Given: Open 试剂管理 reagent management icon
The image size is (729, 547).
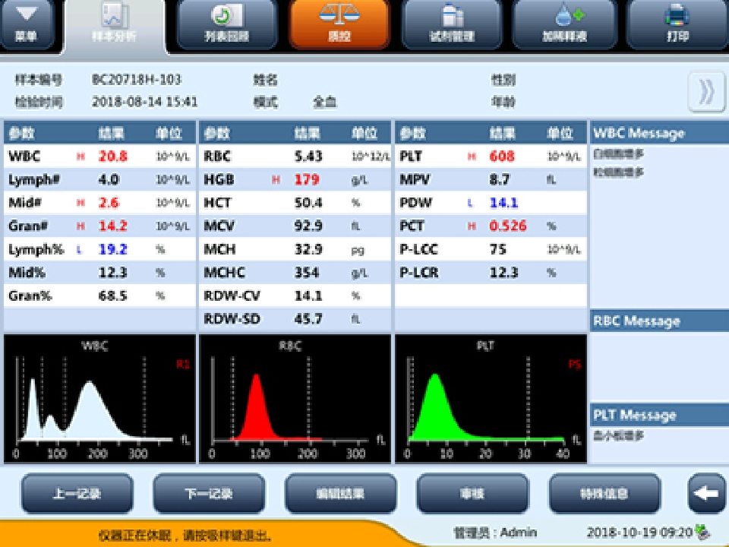Looking at the screenshot, I should [451, 24].
